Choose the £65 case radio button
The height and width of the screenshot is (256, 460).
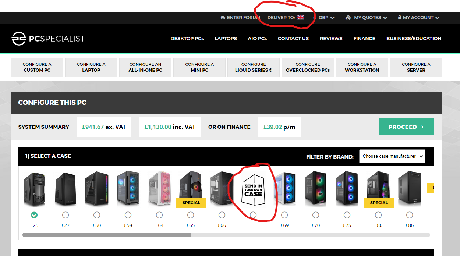tap(191, 215)
